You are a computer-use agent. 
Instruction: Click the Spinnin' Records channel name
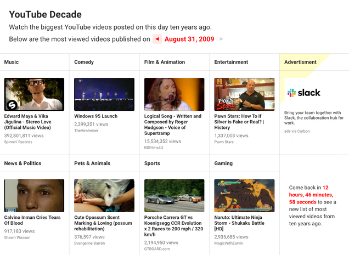click(x=18, y=142)
